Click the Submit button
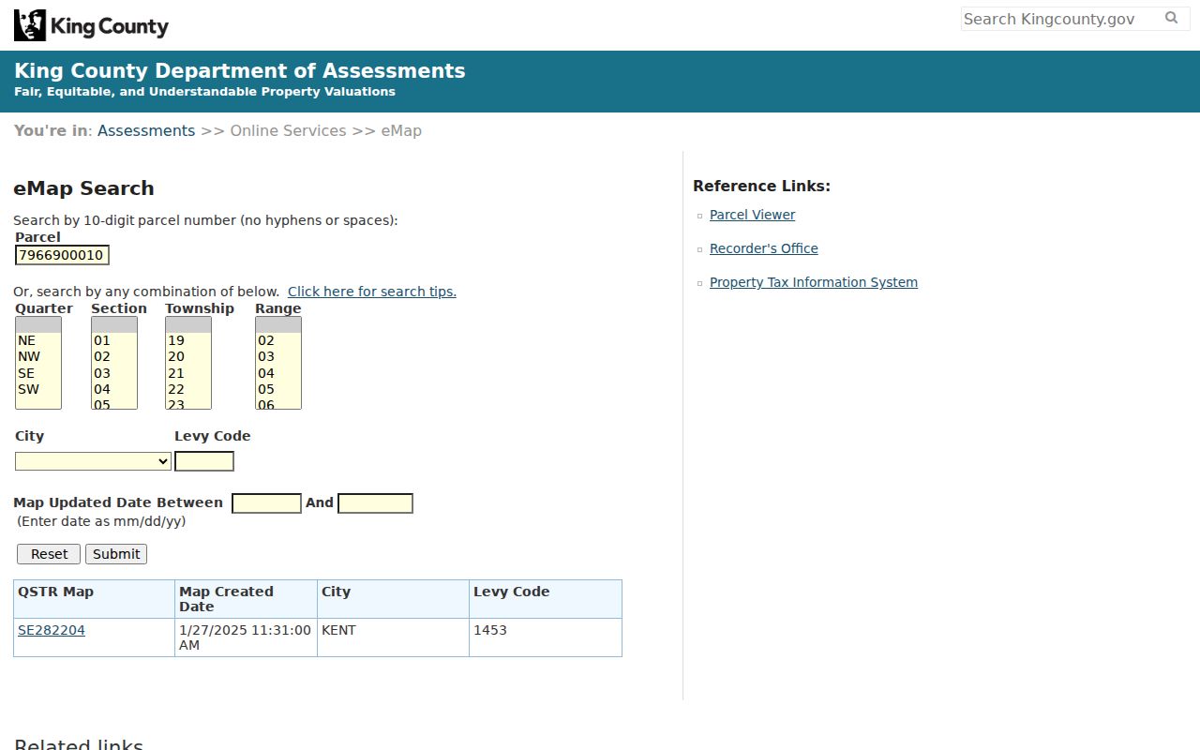 (x=116, y=554)
